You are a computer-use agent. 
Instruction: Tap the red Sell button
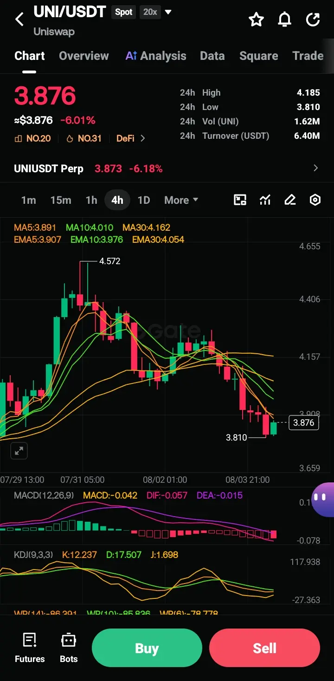[264, 648]
